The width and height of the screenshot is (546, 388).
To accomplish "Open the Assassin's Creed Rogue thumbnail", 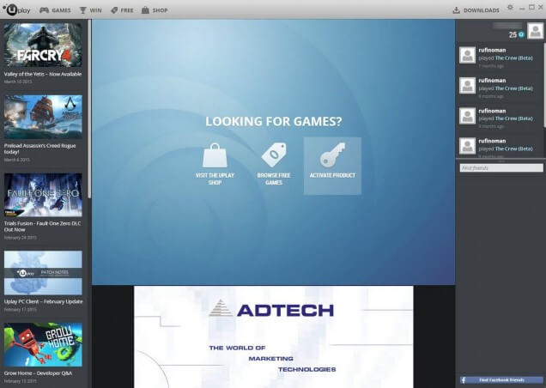I will [43, 117].
